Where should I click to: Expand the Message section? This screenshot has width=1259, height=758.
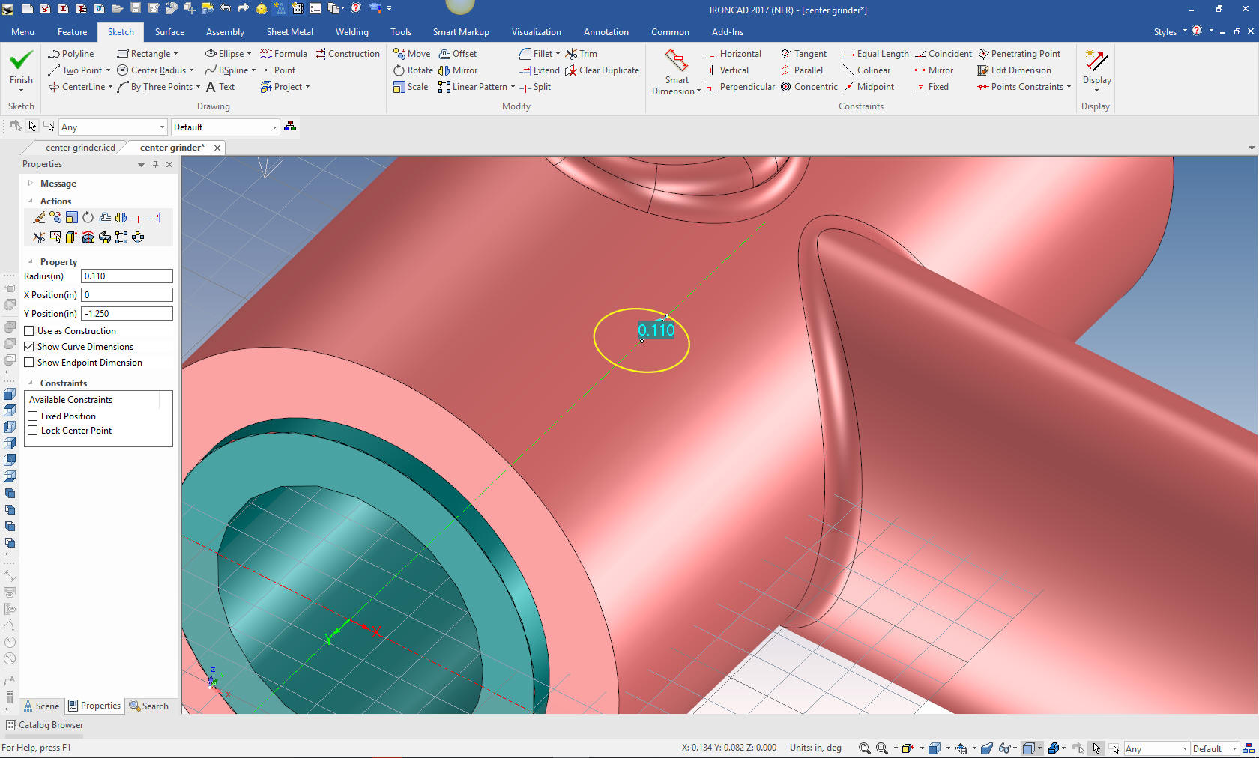(31, 183)
